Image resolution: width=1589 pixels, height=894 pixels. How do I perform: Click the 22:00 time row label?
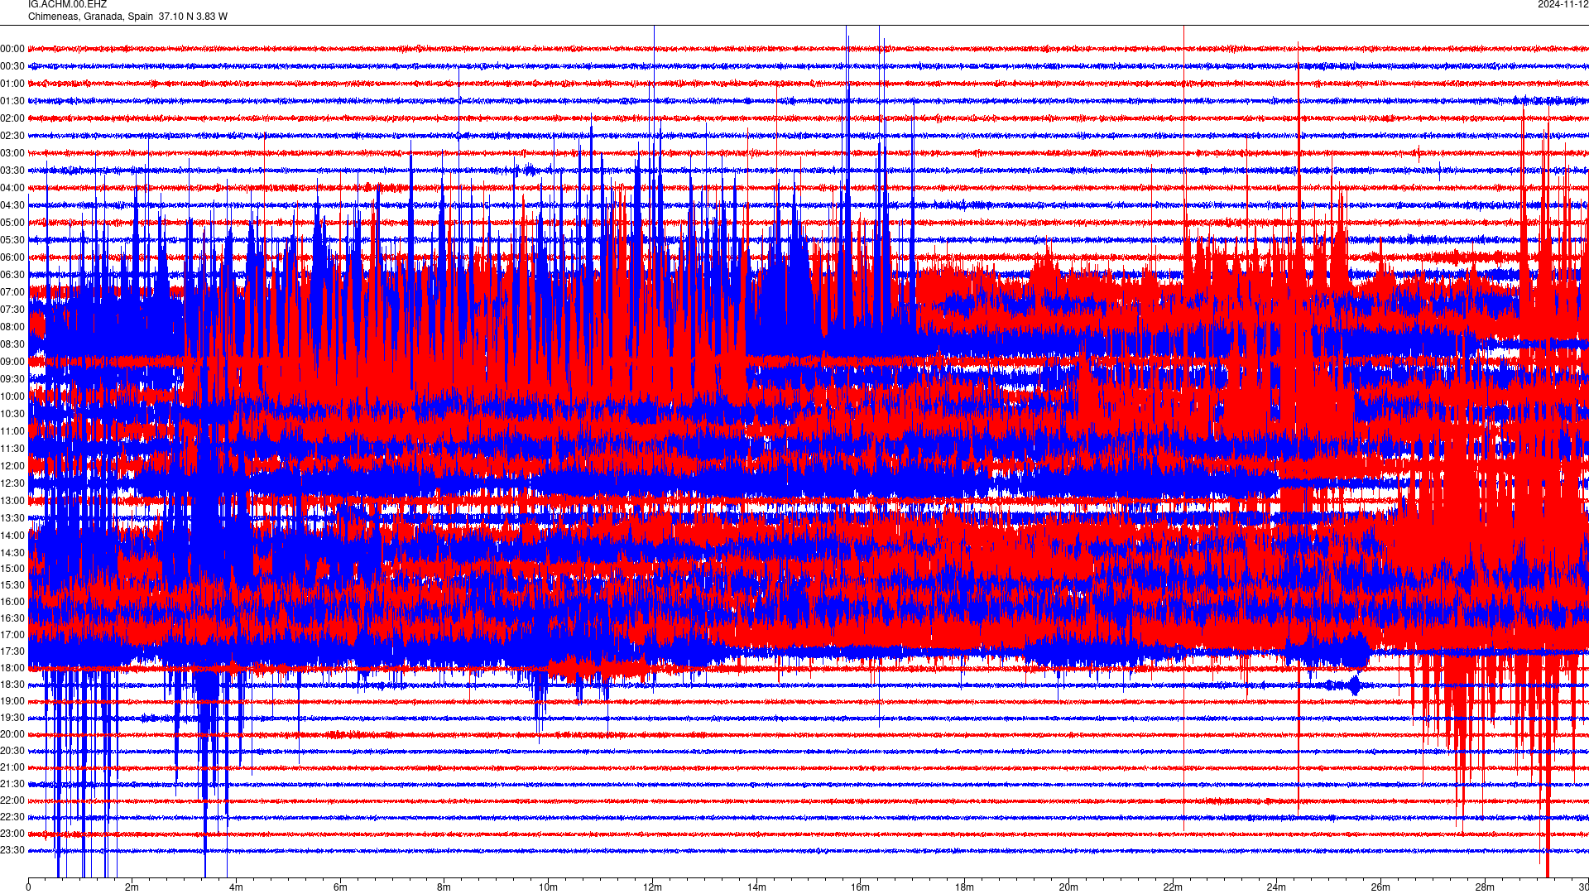click(12, 800)
